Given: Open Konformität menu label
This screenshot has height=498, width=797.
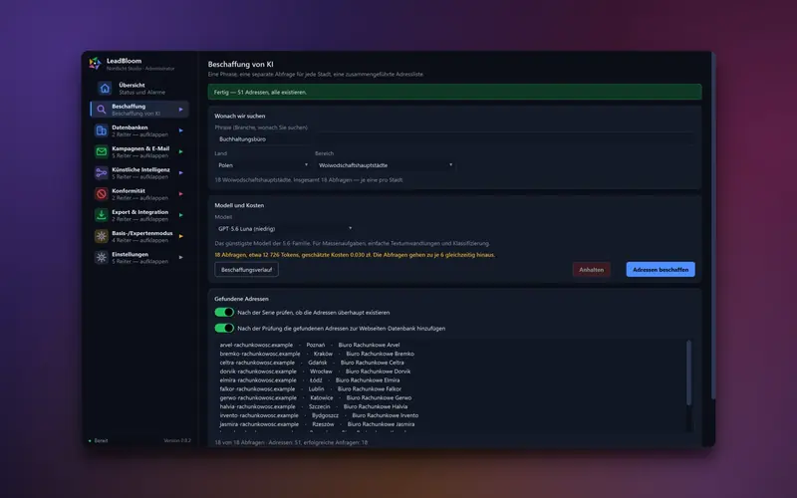Looking at the screenshot, I should 129,191.
